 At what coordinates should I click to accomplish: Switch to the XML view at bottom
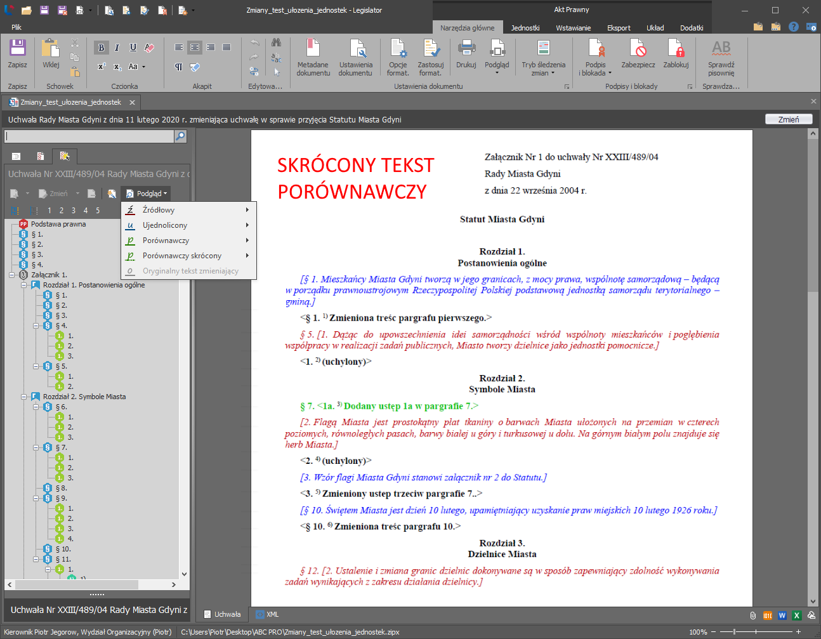point(267,614)
